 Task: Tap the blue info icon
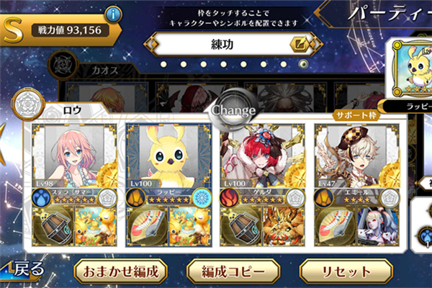[x=113, y=14]
